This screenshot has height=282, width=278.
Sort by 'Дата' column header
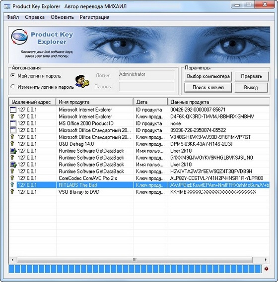tap(150, 102)
